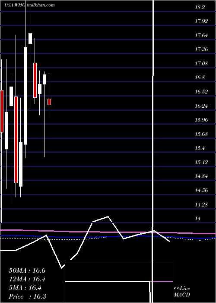The width and height of the screenshot is (216, 303).
Task: Select the last small red candlestick
Action: click(x=49, y=102)
